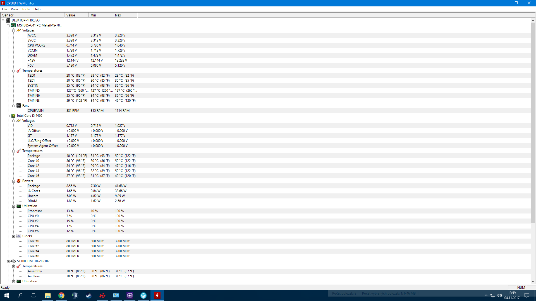Open the View menu
Viewport: 536px width, 301px height.
[14, 9]
